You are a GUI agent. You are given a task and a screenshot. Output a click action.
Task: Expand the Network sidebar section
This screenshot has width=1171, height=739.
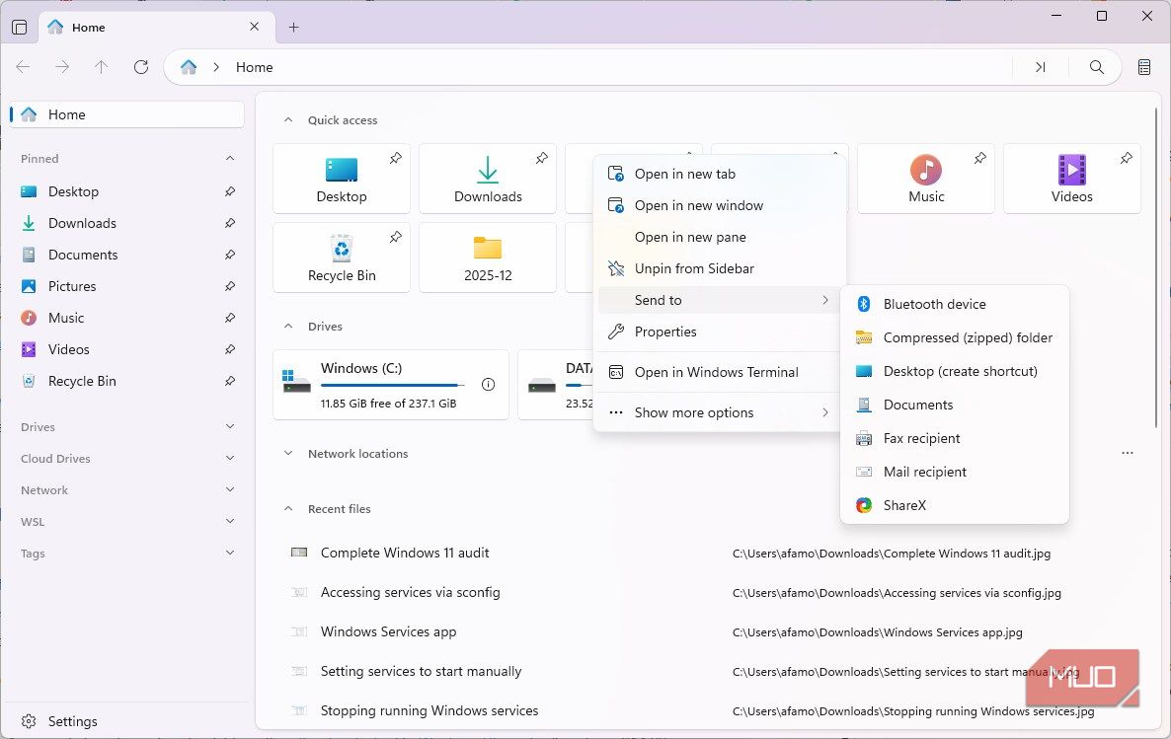(230, 489)
